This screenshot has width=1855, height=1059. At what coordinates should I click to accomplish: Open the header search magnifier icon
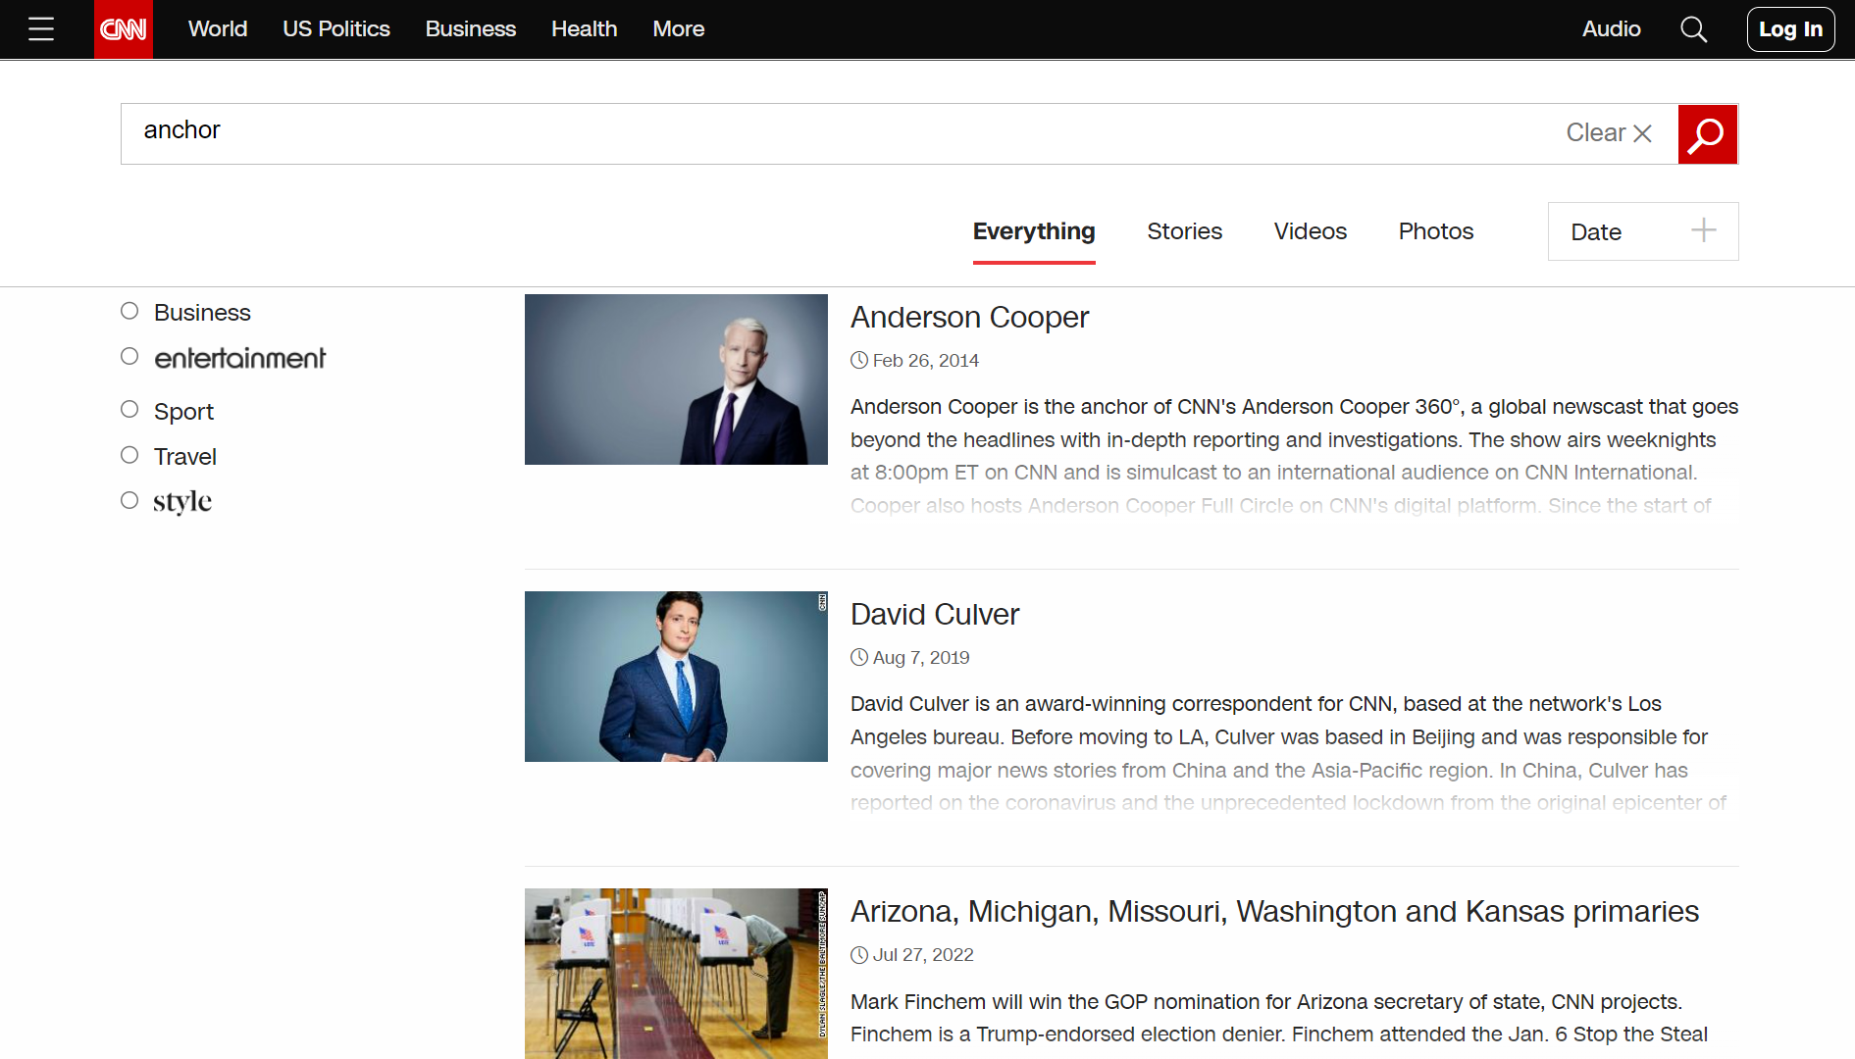click(1693, 29)
